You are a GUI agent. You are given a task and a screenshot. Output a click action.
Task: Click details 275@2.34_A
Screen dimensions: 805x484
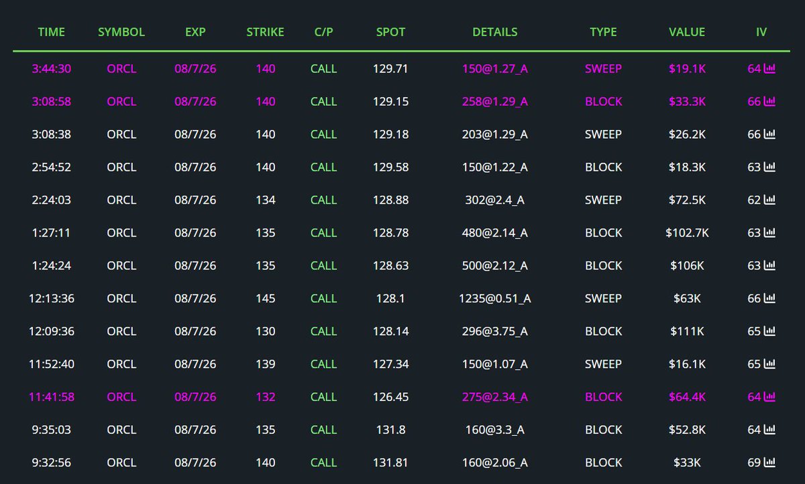pos(495,397)
